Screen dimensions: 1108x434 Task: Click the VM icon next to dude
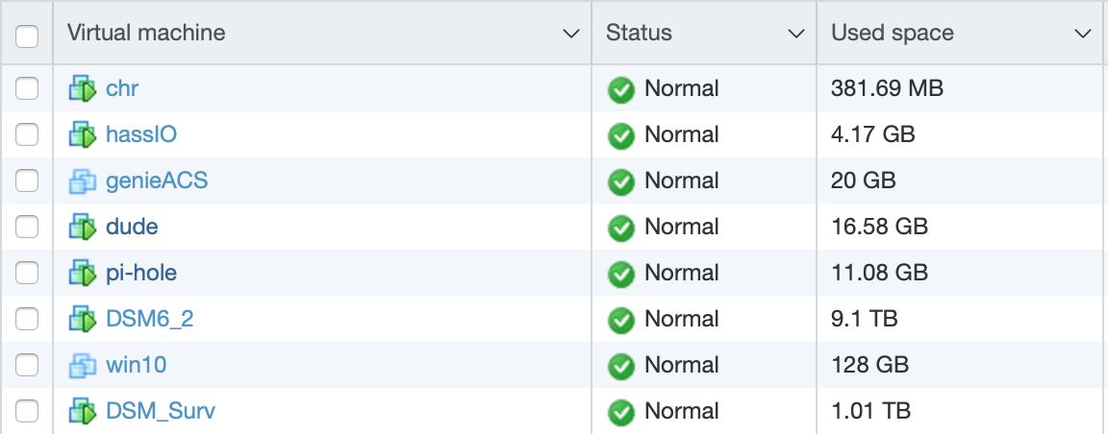pos(83,228)
